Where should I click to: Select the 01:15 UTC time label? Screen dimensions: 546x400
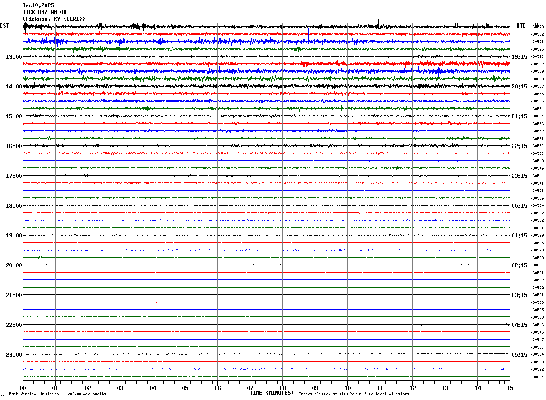pos(519,236)
